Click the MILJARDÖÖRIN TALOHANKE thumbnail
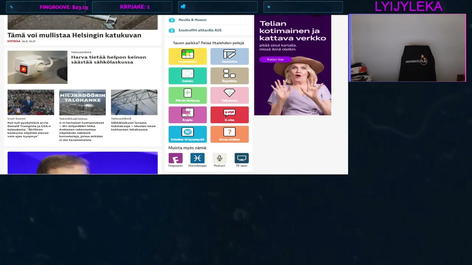Viewport: 472px width, 265px height. [83, 102]
